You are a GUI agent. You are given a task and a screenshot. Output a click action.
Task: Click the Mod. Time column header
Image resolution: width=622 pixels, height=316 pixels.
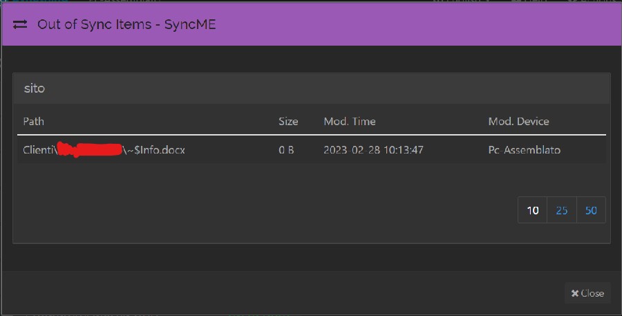point(350,121)
